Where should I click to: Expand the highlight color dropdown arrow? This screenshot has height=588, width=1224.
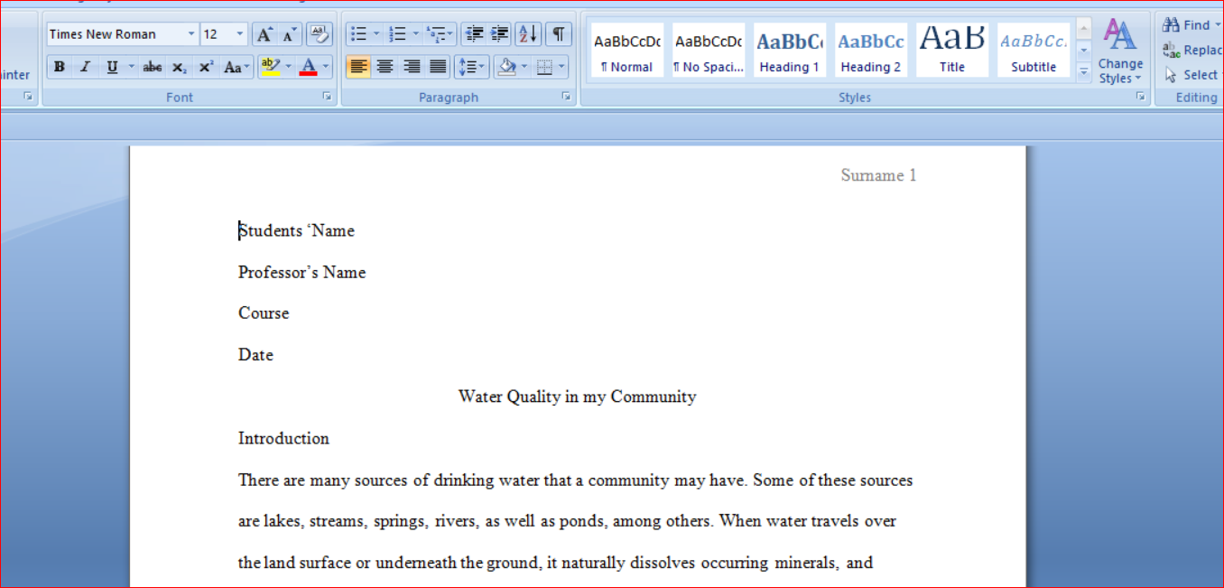pos(289,67)
